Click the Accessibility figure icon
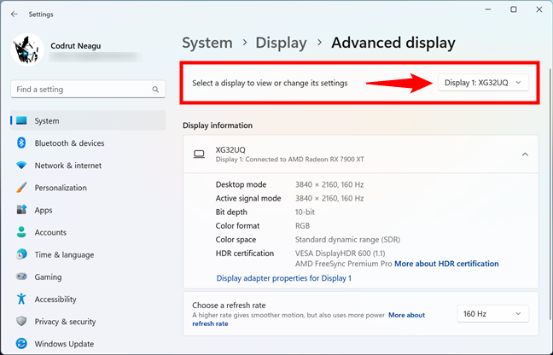 (21, 299)
